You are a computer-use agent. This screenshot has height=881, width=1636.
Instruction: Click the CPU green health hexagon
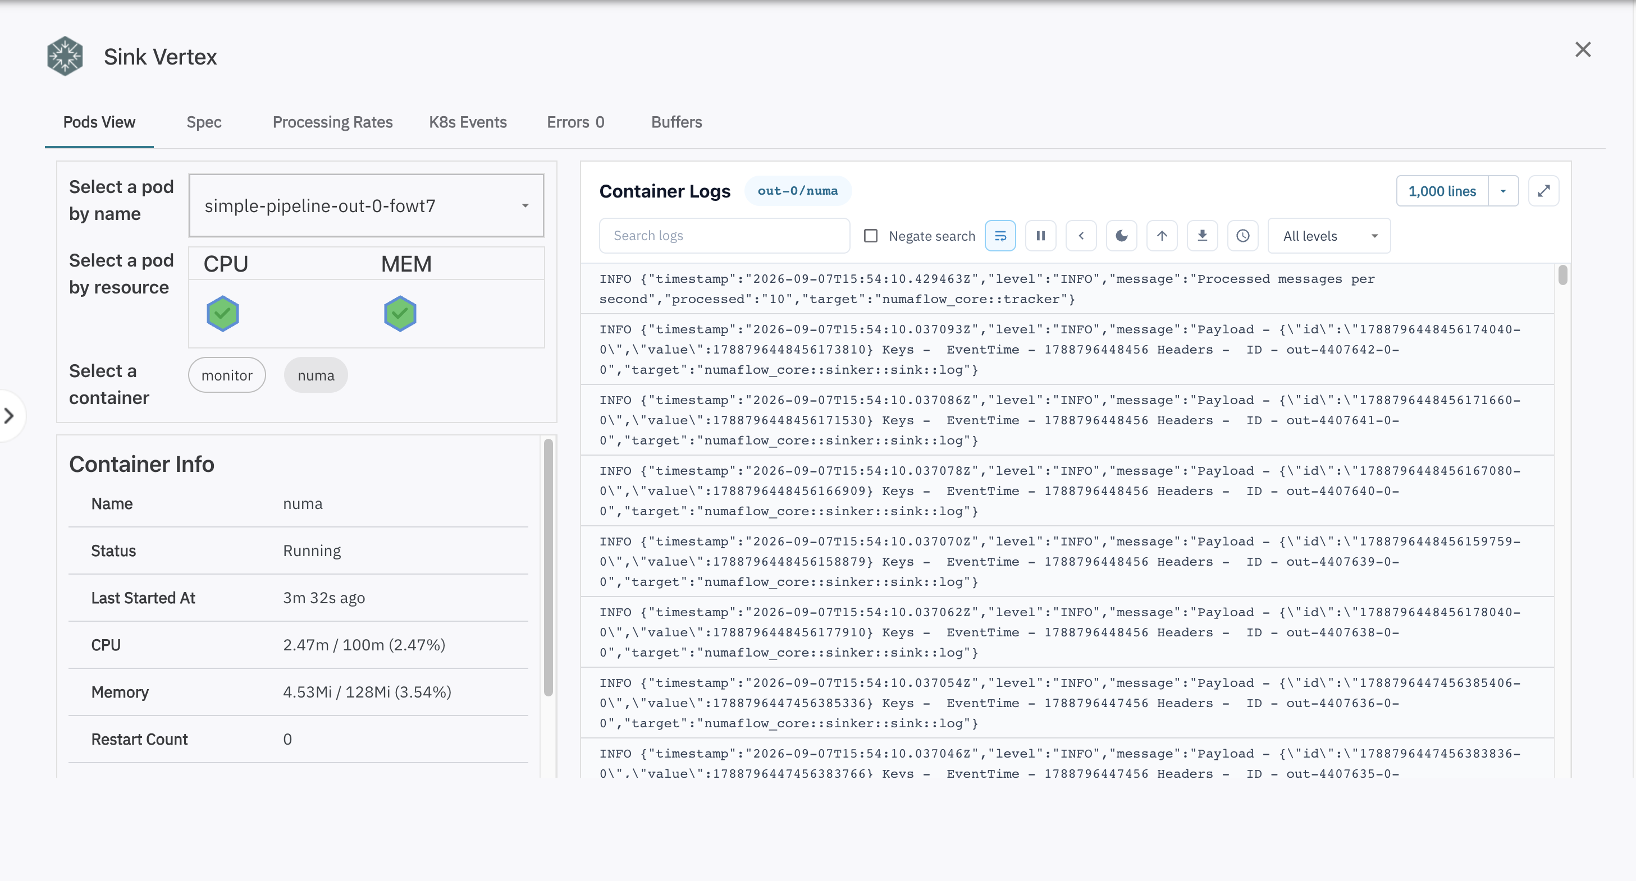tap(222, 314)
